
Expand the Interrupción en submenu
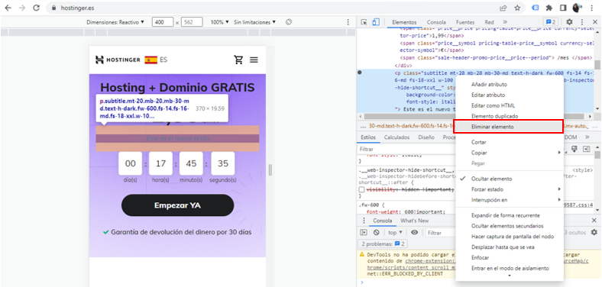pos(510,200)
